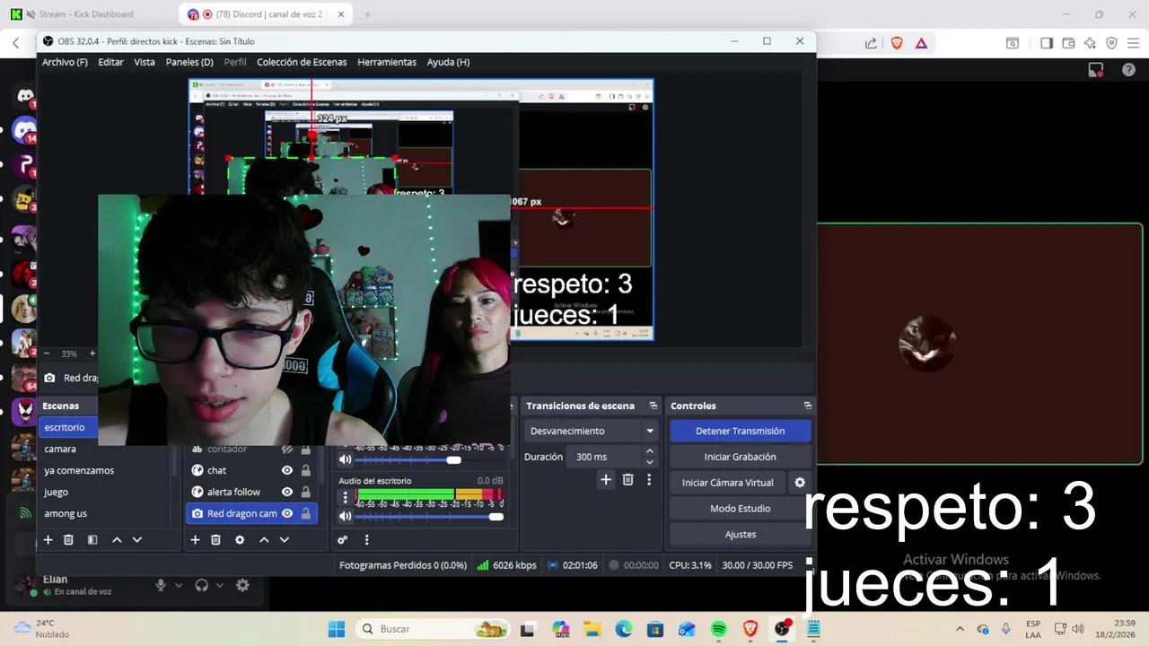Open Ajustes button
Screen dimensions: 1149x646
740,535
